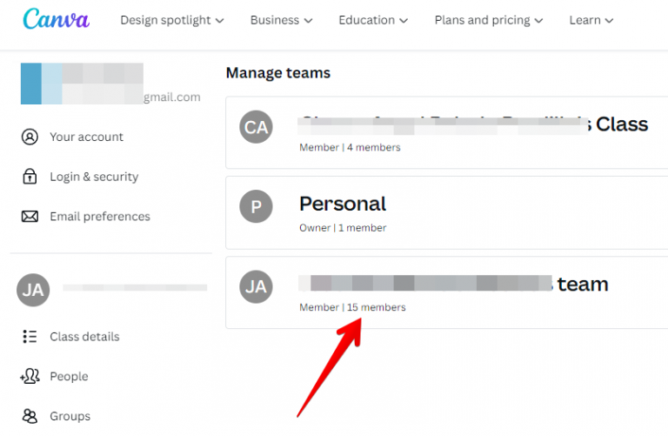Click the Your account person icon

click(x=30, y=137)
